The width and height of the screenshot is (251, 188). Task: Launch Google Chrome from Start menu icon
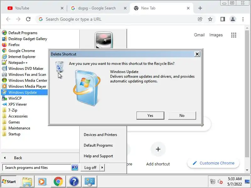tap(4, 51)
